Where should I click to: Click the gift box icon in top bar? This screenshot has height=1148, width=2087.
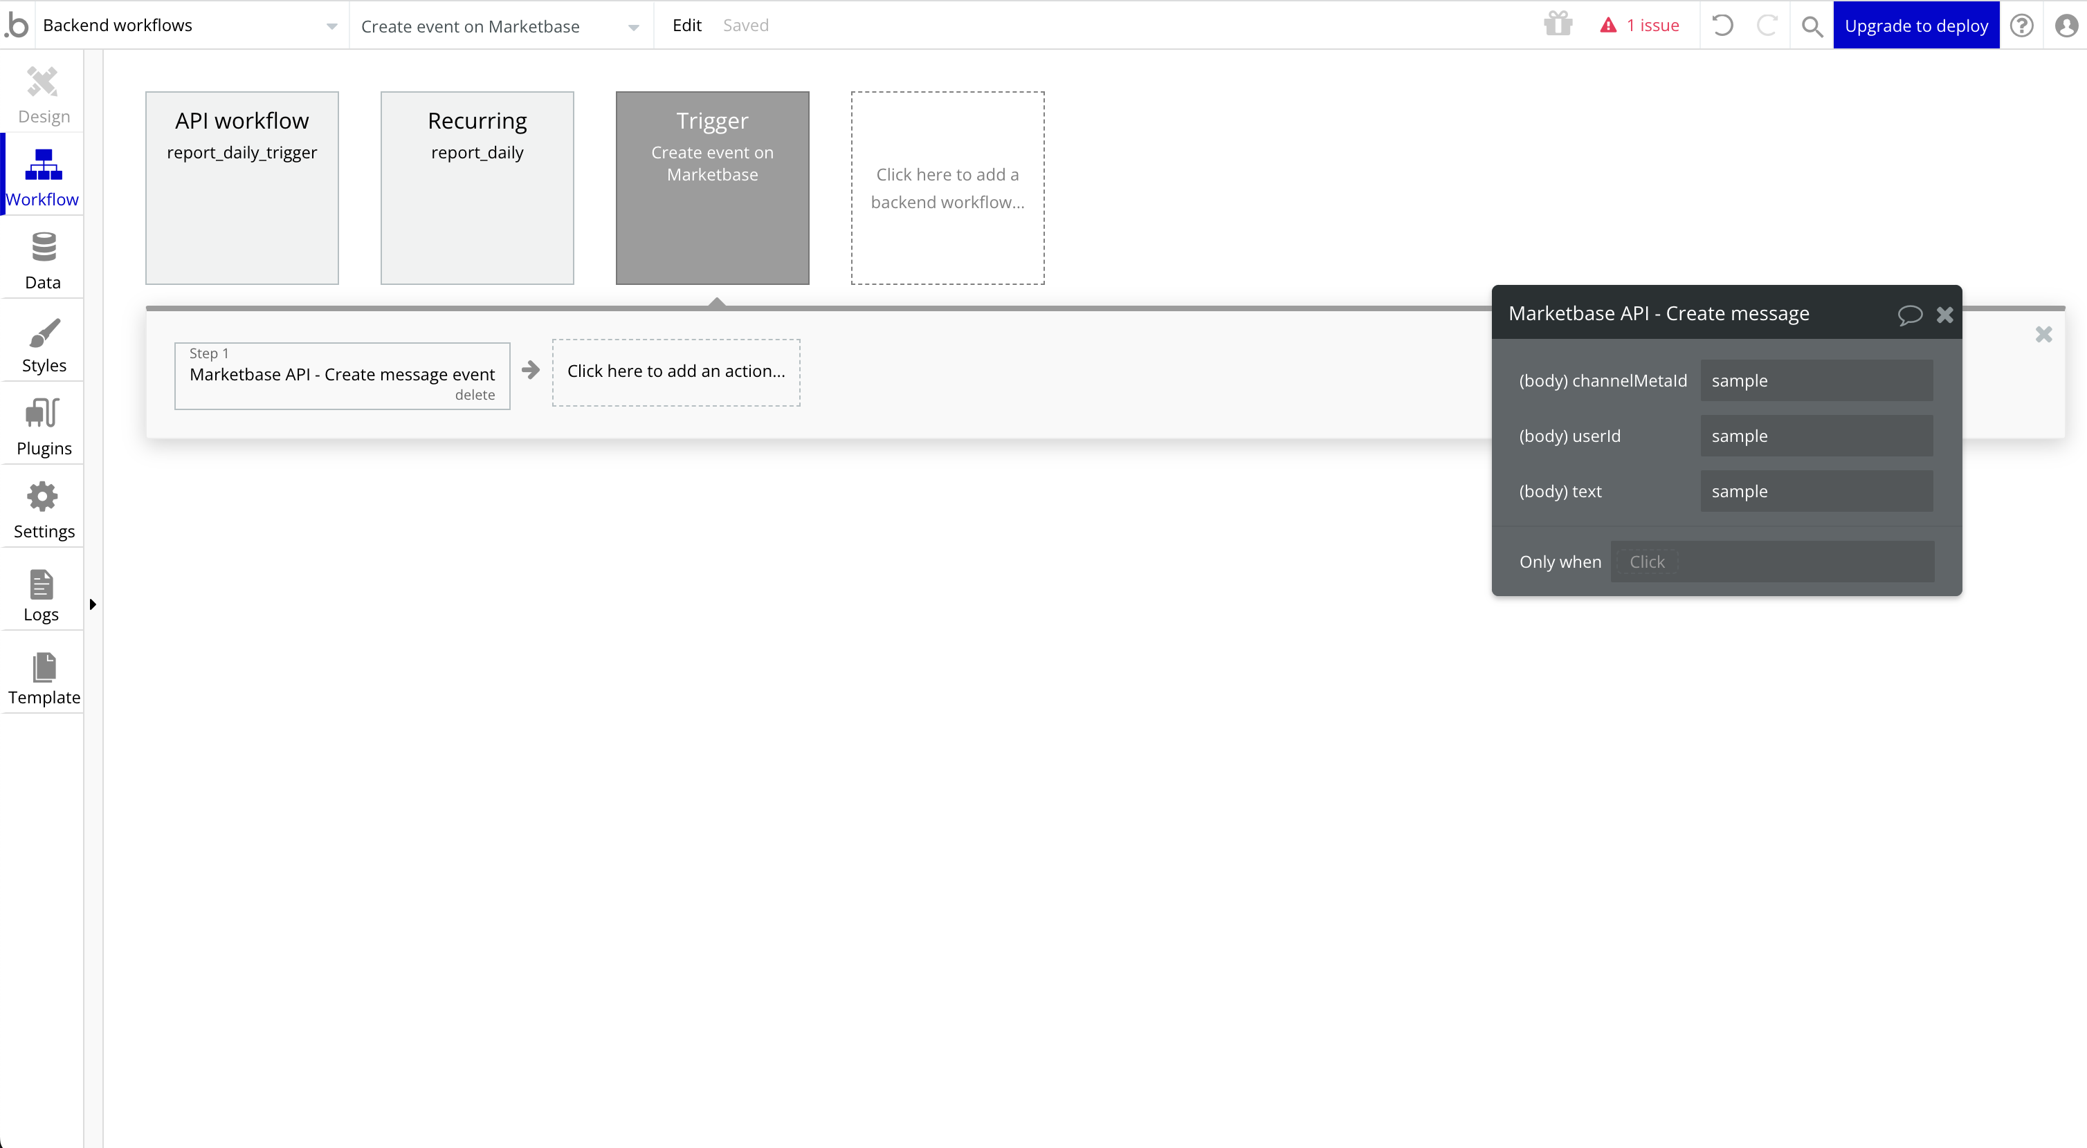(x=1557, y=25)
